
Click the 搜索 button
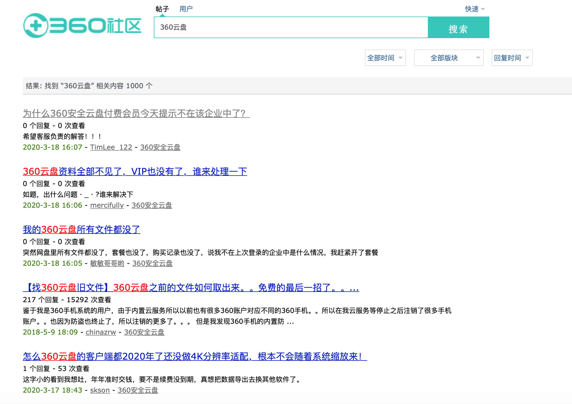[458, 27]
